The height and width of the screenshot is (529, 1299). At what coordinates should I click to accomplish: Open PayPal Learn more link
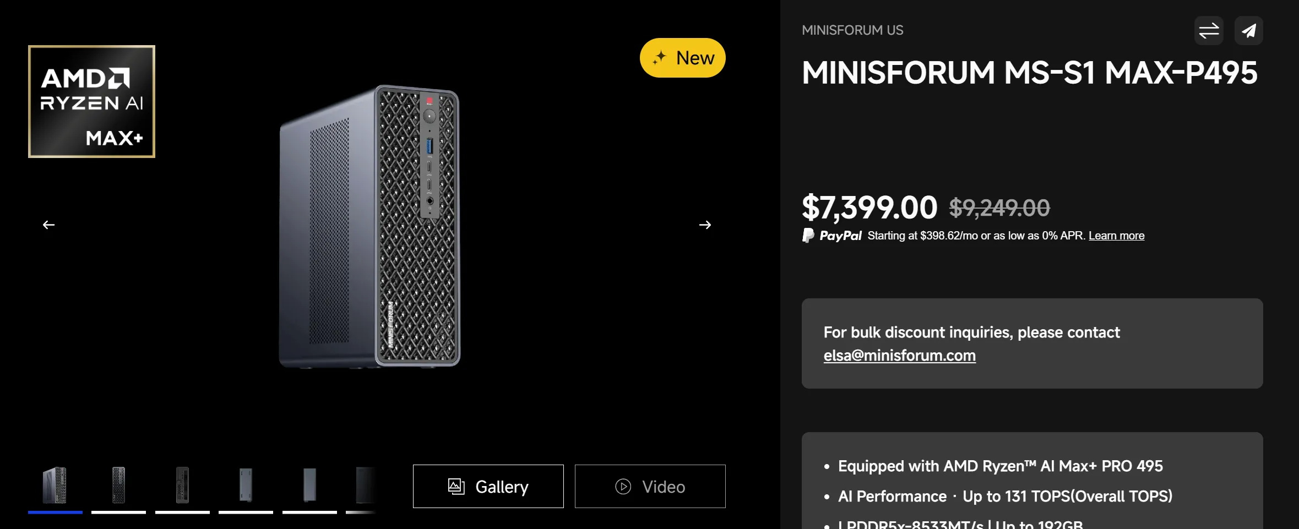point(1116,236)
